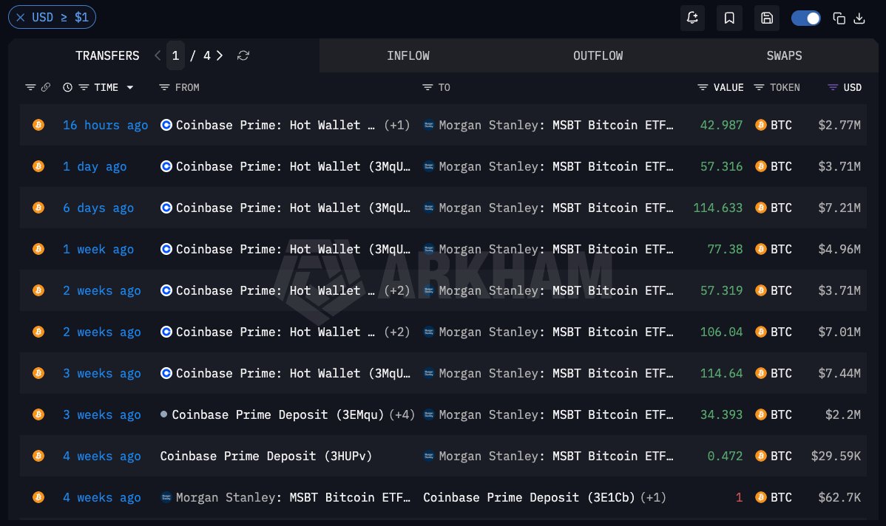Screen dimensions: 886x526
Task: Switch to the INFLOW tab
Action: click(408, 55)
